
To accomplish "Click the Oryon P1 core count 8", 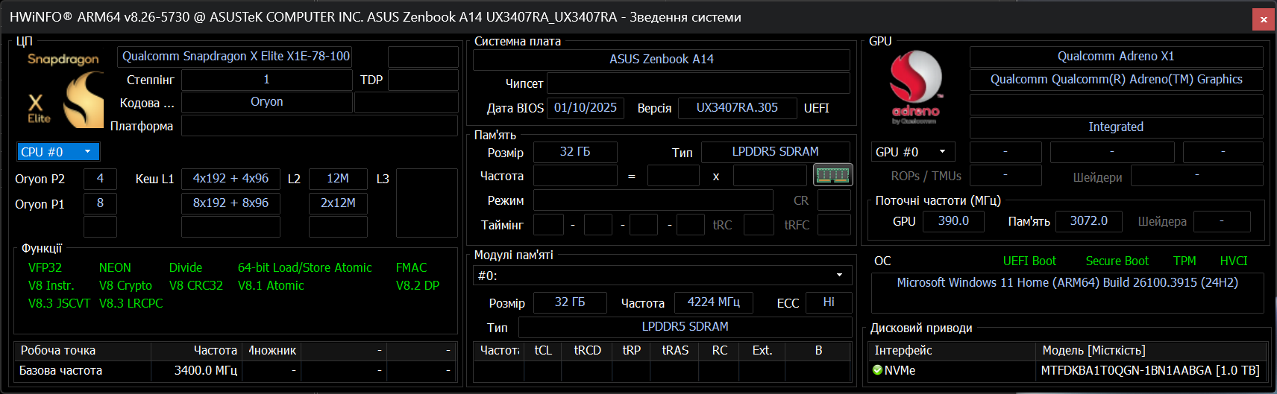I will [100, 203].
